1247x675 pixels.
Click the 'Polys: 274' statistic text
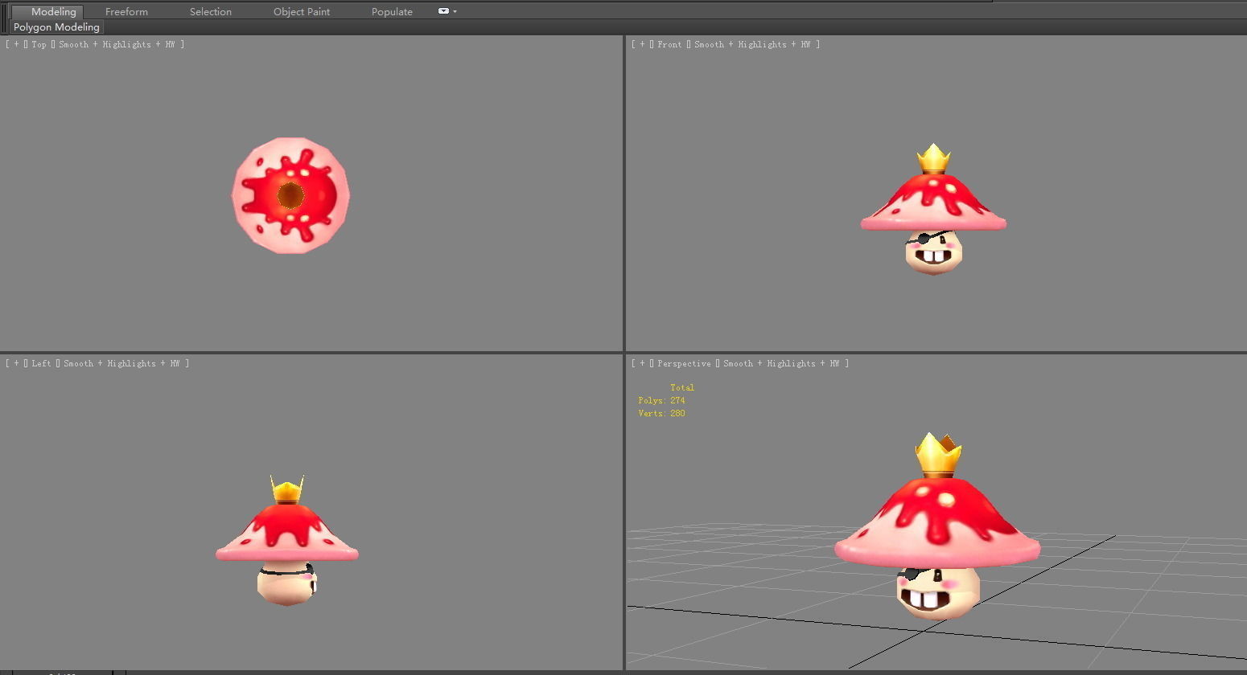(661, 400)
